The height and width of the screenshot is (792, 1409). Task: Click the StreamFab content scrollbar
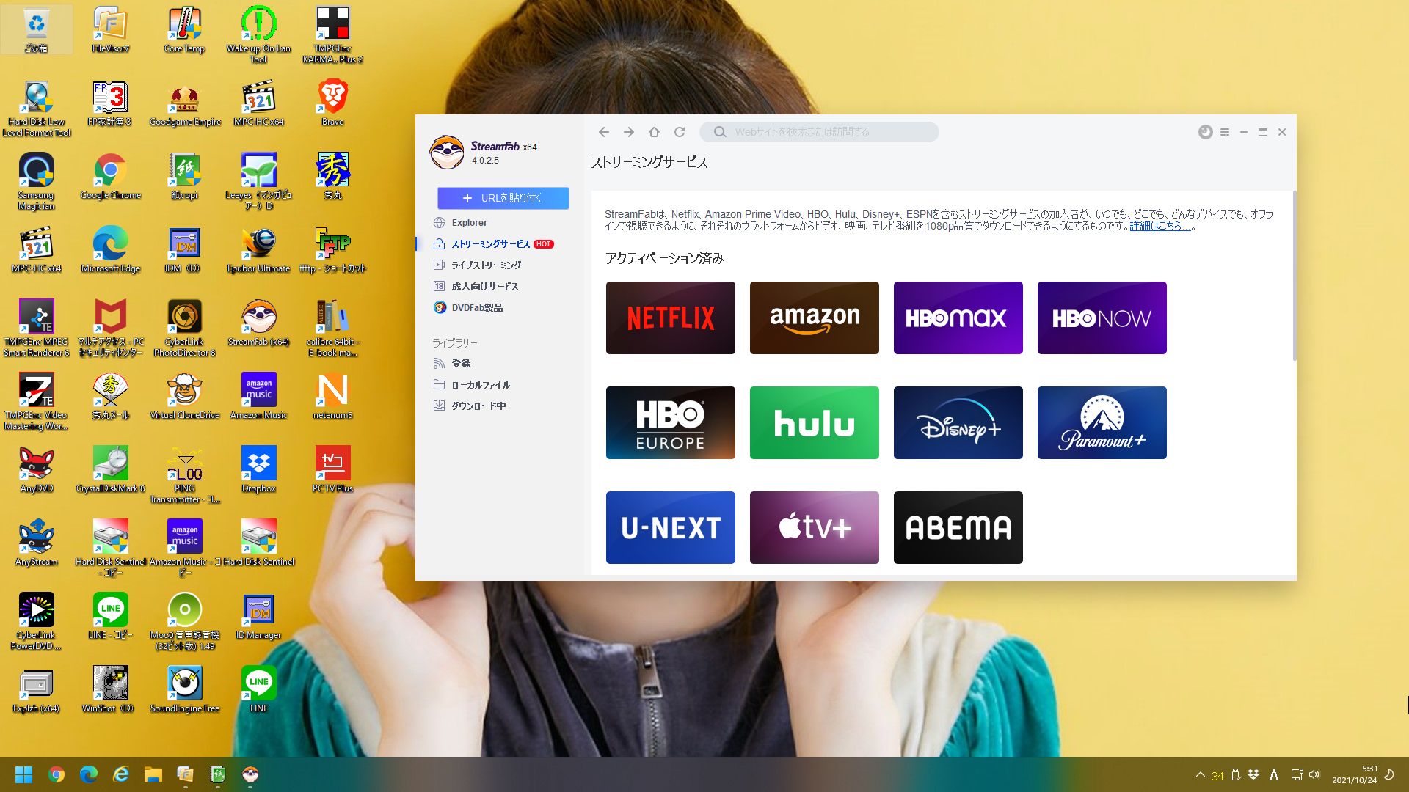[1294, 275]
